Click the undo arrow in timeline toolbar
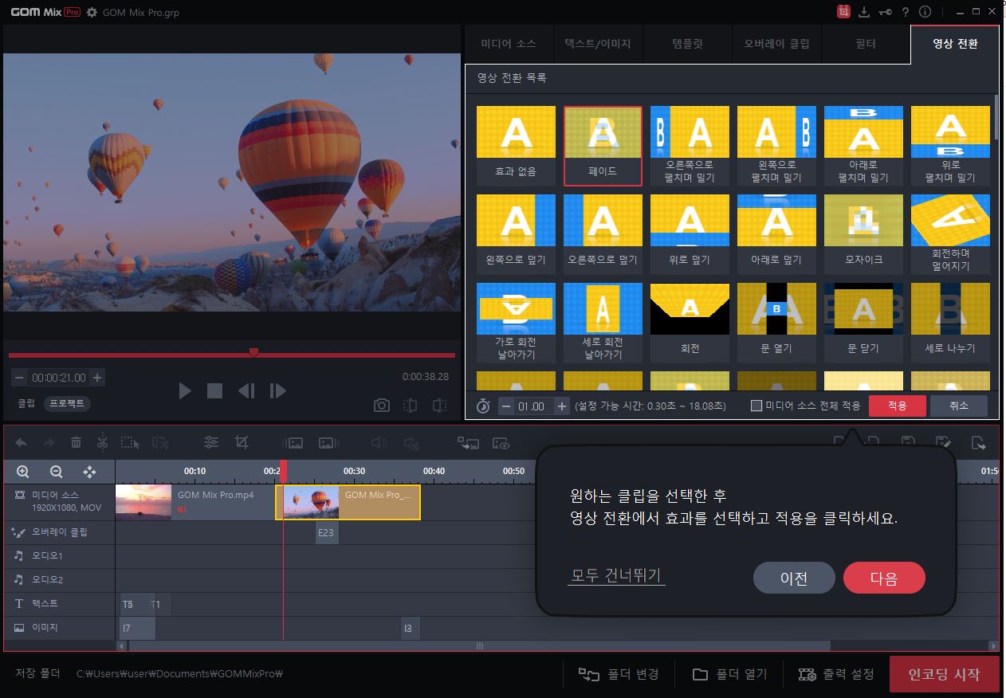This screenshot has width=1006, height=698. 22,442
